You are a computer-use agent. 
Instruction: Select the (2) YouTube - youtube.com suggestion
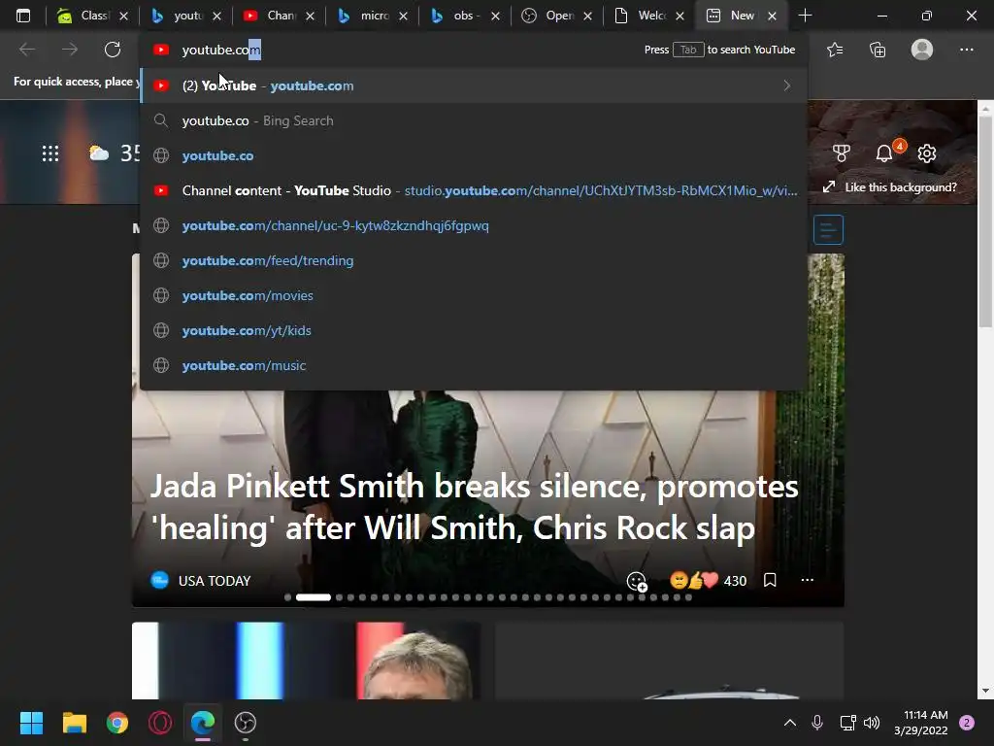(x=473, y=85)
